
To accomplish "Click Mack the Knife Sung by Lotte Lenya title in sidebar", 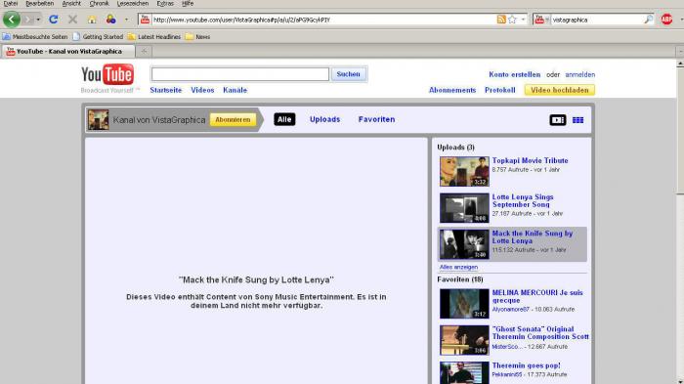I will (533, 236).
